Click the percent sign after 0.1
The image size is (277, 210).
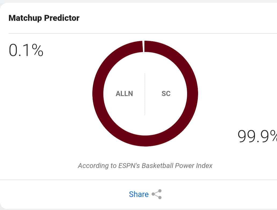point(38,50)
